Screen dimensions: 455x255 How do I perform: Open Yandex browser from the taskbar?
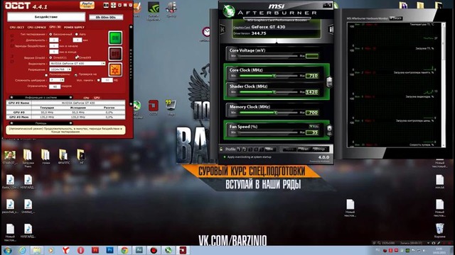[66, 250]
